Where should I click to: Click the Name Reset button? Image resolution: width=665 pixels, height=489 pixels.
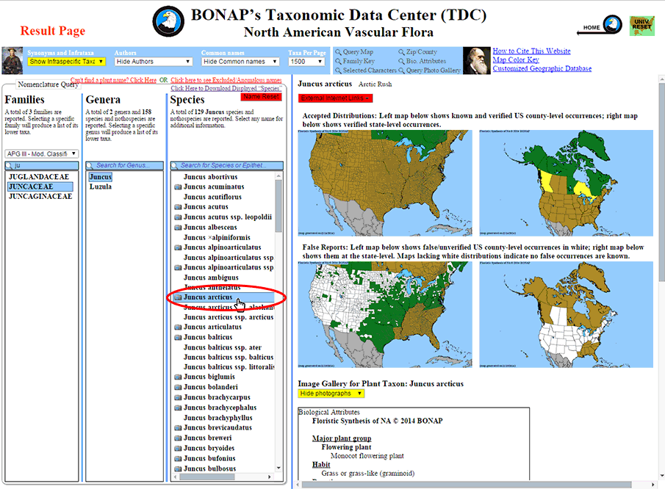tap(262, 97)
